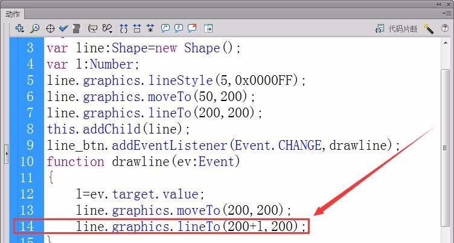Image resolution: width=454 pixels, height=243 pixels.
Task: Show the code hint icon
Action: pos(93,29)
